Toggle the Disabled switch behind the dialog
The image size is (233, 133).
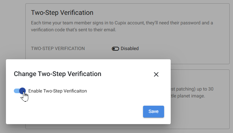115,48
